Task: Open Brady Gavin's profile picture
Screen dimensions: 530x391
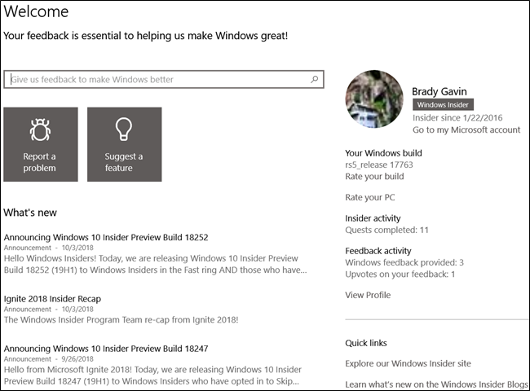Action: coord(374,99)
